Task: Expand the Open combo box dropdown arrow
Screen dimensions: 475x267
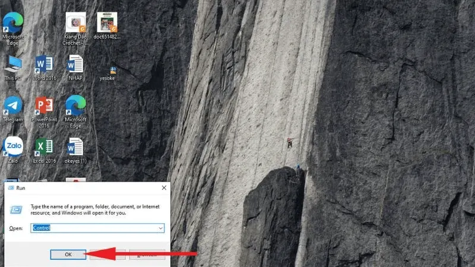Action: click(x=161, y=228)
